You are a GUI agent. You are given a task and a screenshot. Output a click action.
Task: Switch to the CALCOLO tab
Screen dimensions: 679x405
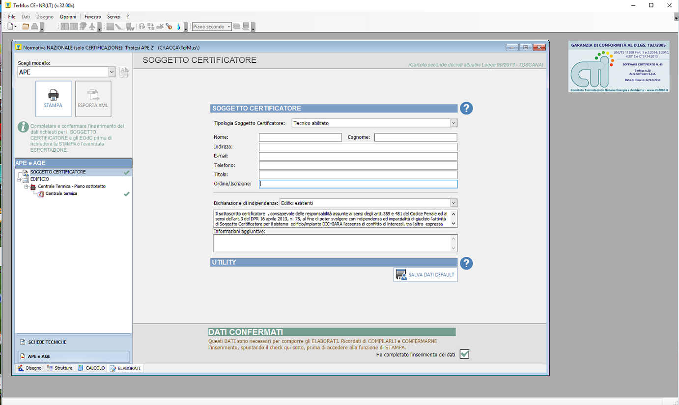[91, 368]
